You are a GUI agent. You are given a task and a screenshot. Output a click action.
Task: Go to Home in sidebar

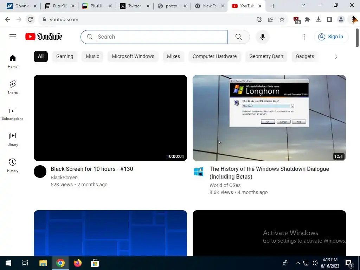click(13, 62)
